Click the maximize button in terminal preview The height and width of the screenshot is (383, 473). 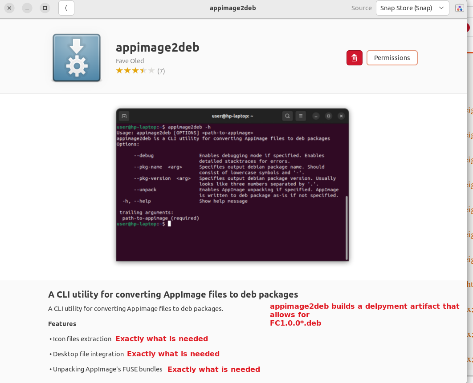tap(328, 116)
